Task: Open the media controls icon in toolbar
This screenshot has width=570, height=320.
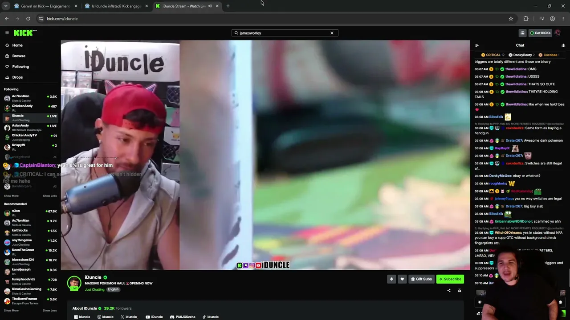Action: click(541, 19)
